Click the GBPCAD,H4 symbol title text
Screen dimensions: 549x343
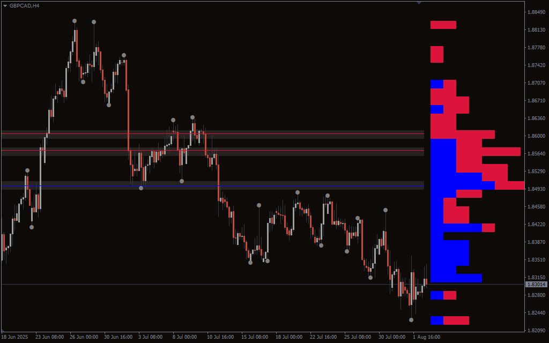coord(24,5)
